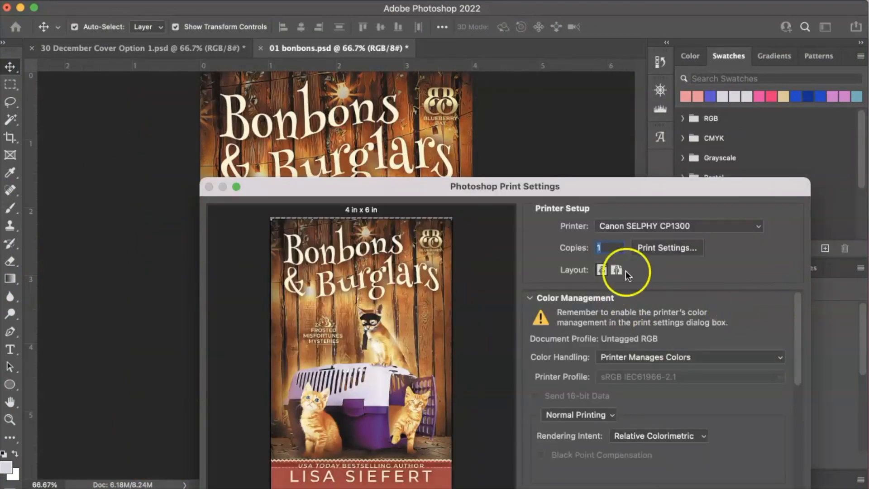Switch to the Gradients tab
Image resolution: width=869 pixels, height=489 pixels.
pos(774,56)
